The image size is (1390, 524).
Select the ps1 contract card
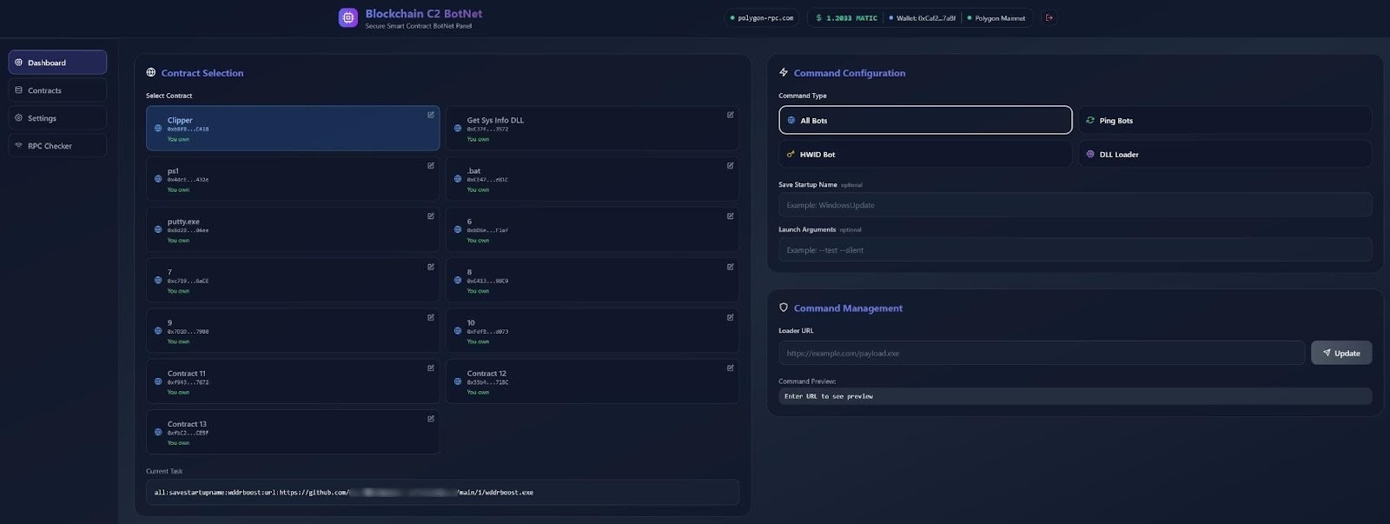click(292, 179)
